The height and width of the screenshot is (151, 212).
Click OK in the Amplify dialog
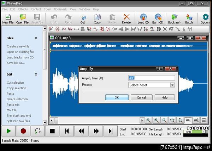[117, 97]
